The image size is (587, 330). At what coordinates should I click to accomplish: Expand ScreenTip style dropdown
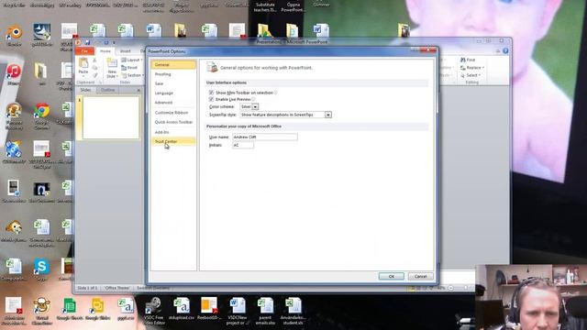coord(328,115)
